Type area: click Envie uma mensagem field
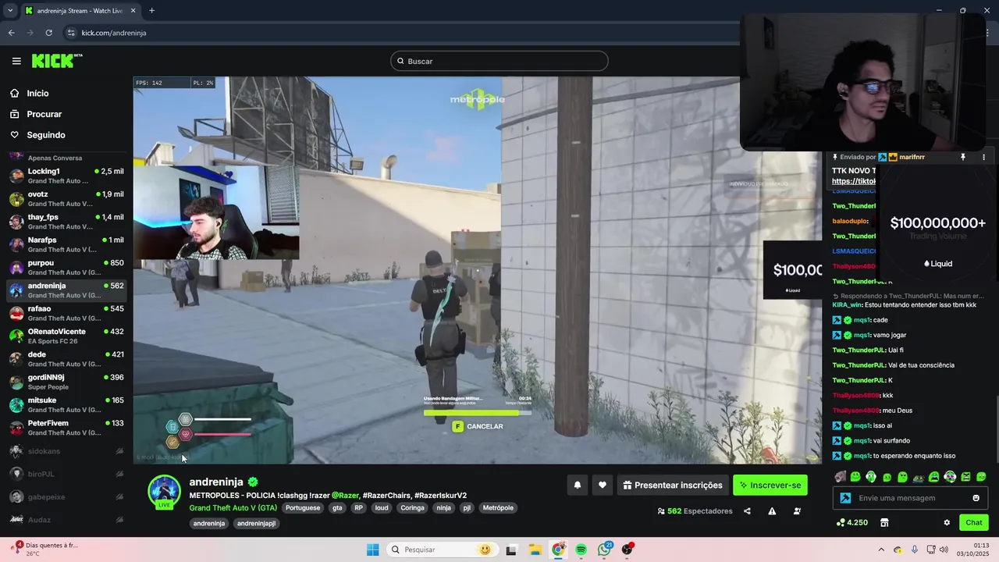 pos(912,498)
